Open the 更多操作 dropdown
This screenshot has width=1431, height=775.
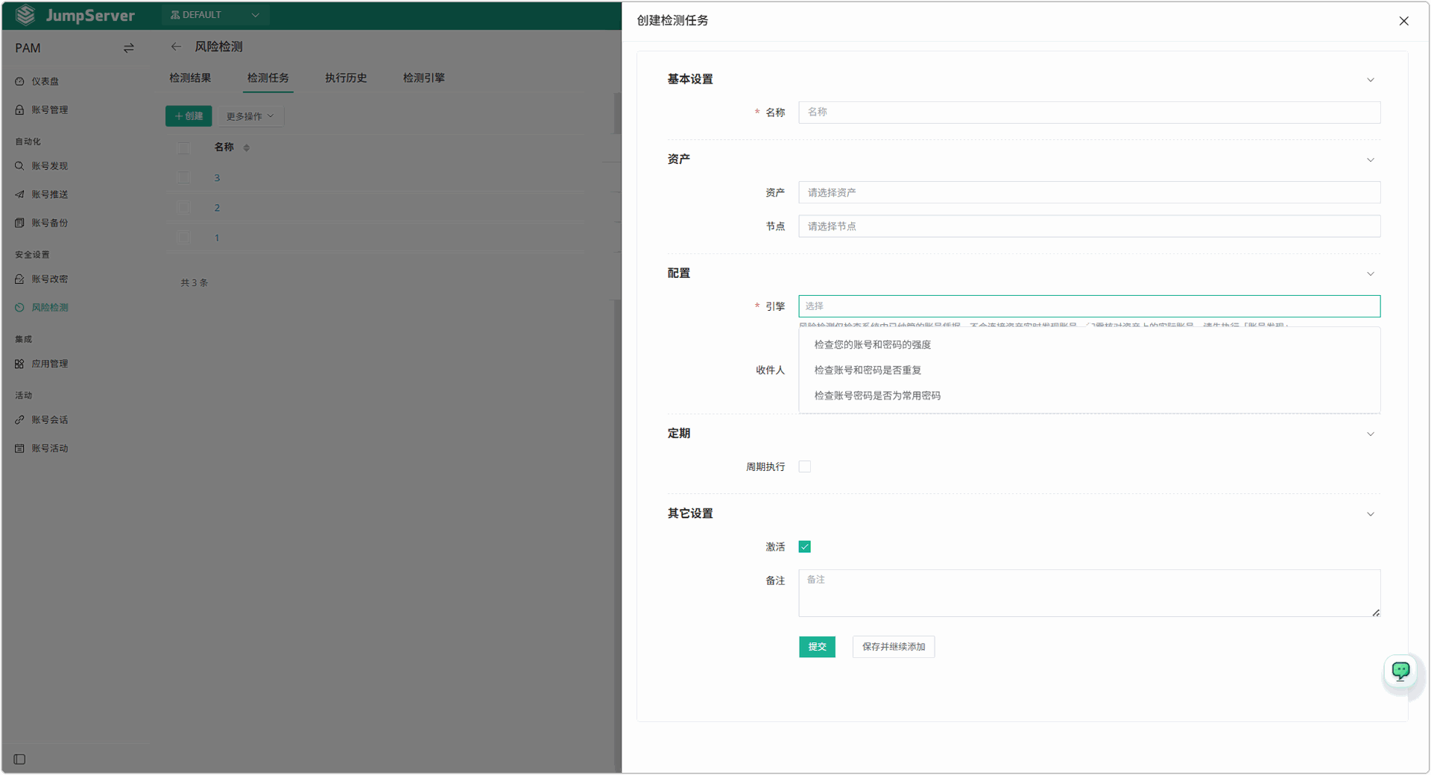click(x=250, y=116)
